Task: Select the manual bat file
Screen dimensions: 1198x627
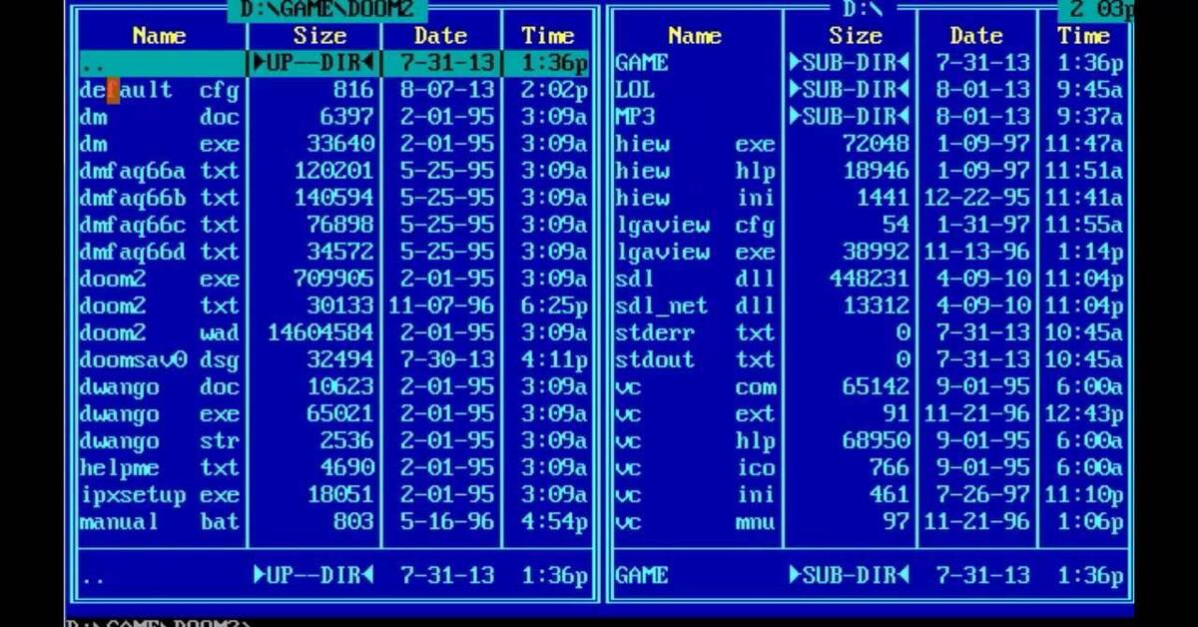Action: click(x=160, y=521)
